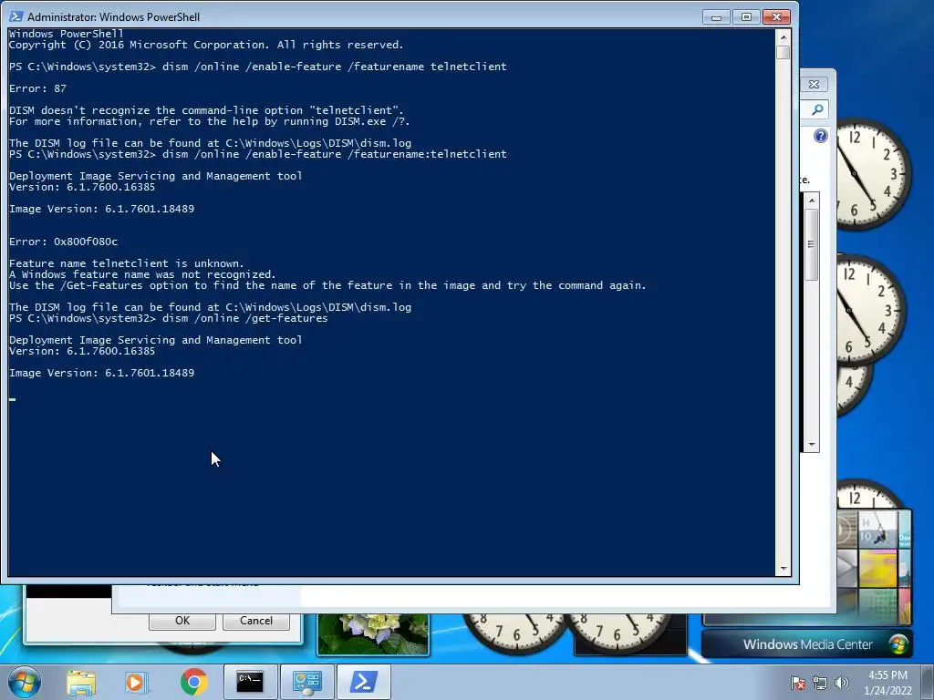The width and height of the screenshot is (934, 700).
Task: Click OK in the dialog behind PowerShell
Action: point(182,620)
